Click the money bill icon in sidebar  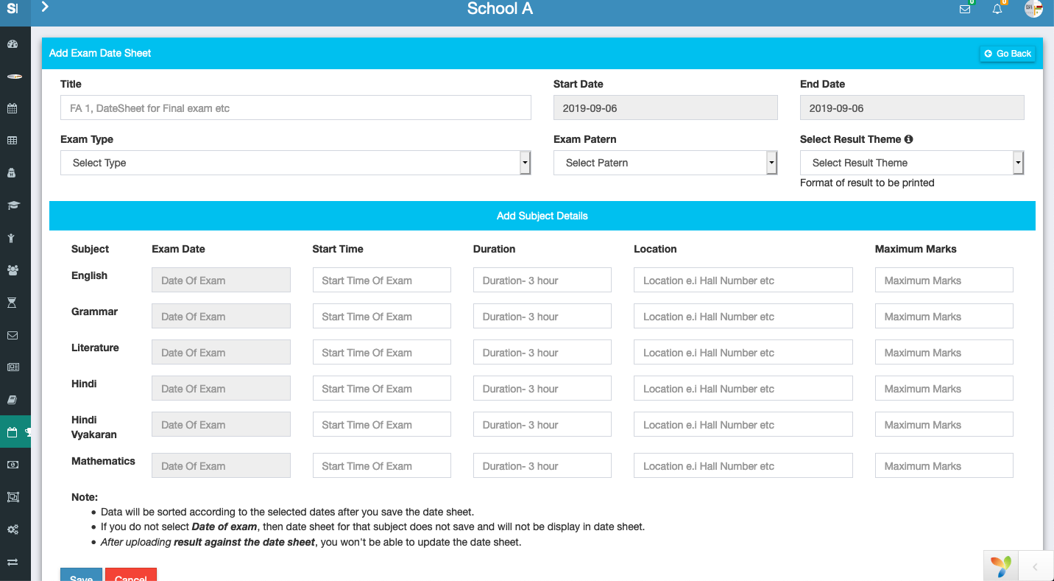coord(13,465)
